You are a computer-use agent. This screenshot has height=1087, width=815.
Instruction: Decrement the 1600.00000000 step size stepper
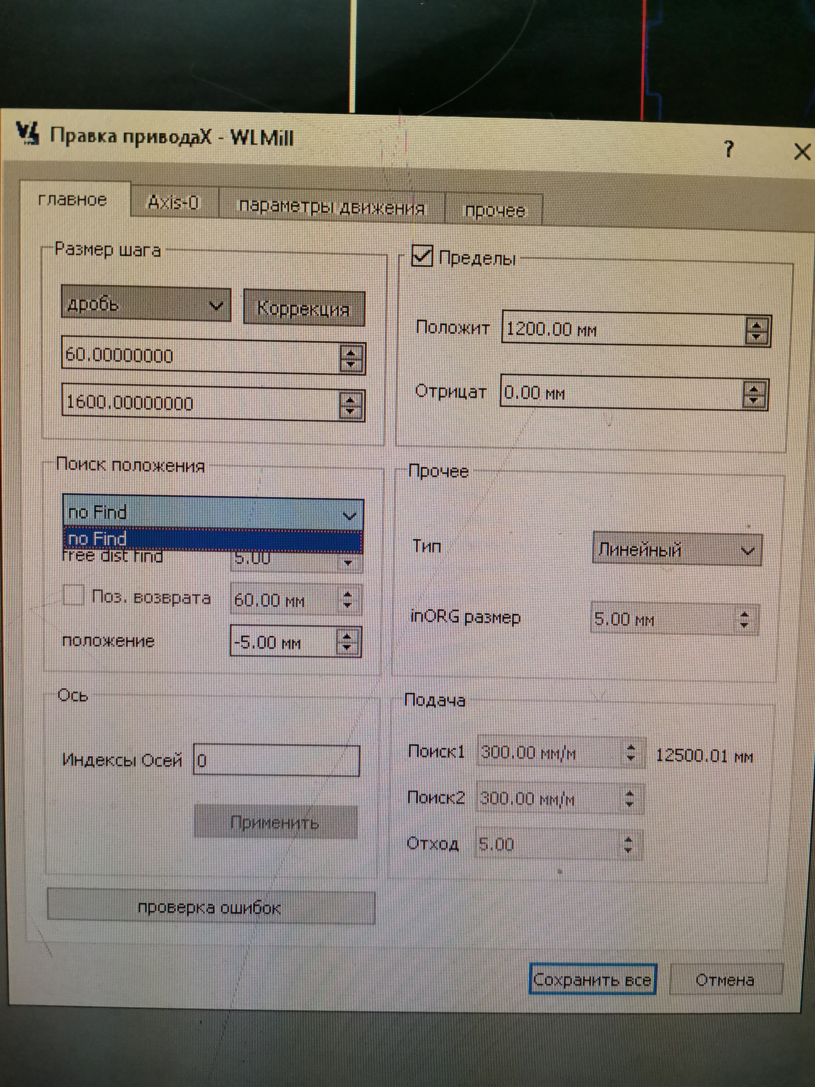coord(350,411)
